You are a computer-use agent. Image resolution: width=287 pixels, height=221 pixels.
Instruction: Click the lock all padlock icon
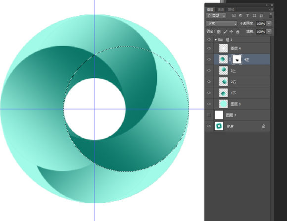(238, 32)
